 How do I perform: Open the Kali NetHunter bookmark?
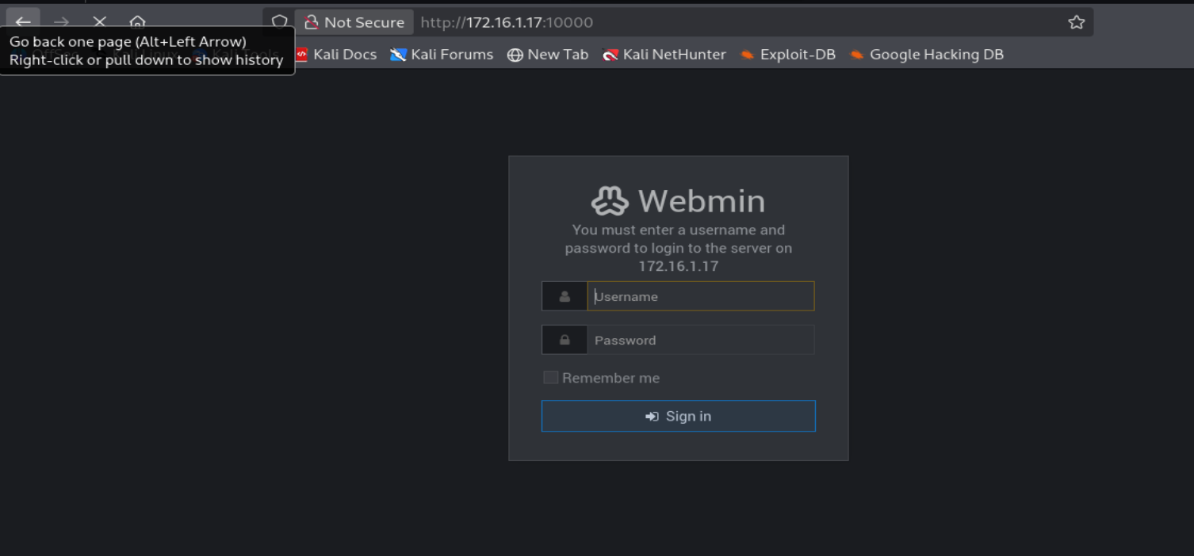[x=664, y=55]
